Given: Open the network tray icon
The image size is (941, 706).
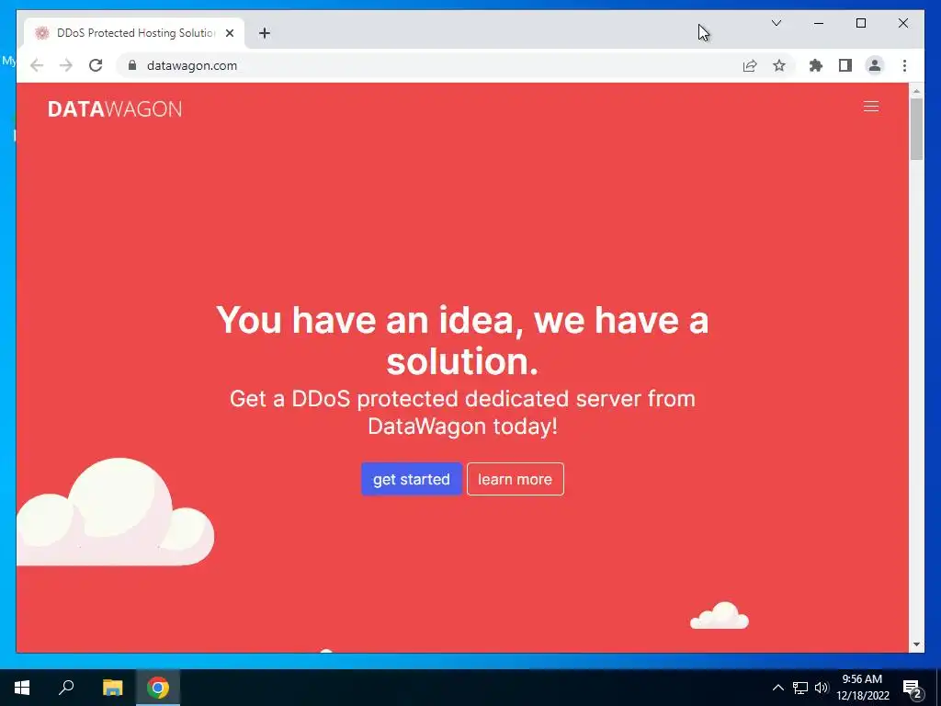Looking at the screenshot, I should coord(800,688).
